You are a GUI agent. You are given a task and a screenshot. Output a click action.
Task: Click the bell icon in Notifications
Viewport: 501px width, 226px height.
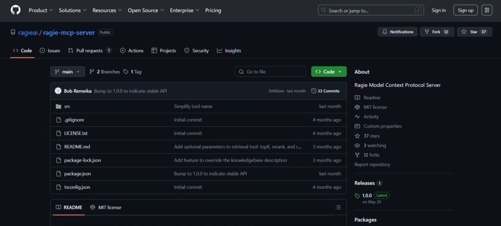tap(385, 32)
